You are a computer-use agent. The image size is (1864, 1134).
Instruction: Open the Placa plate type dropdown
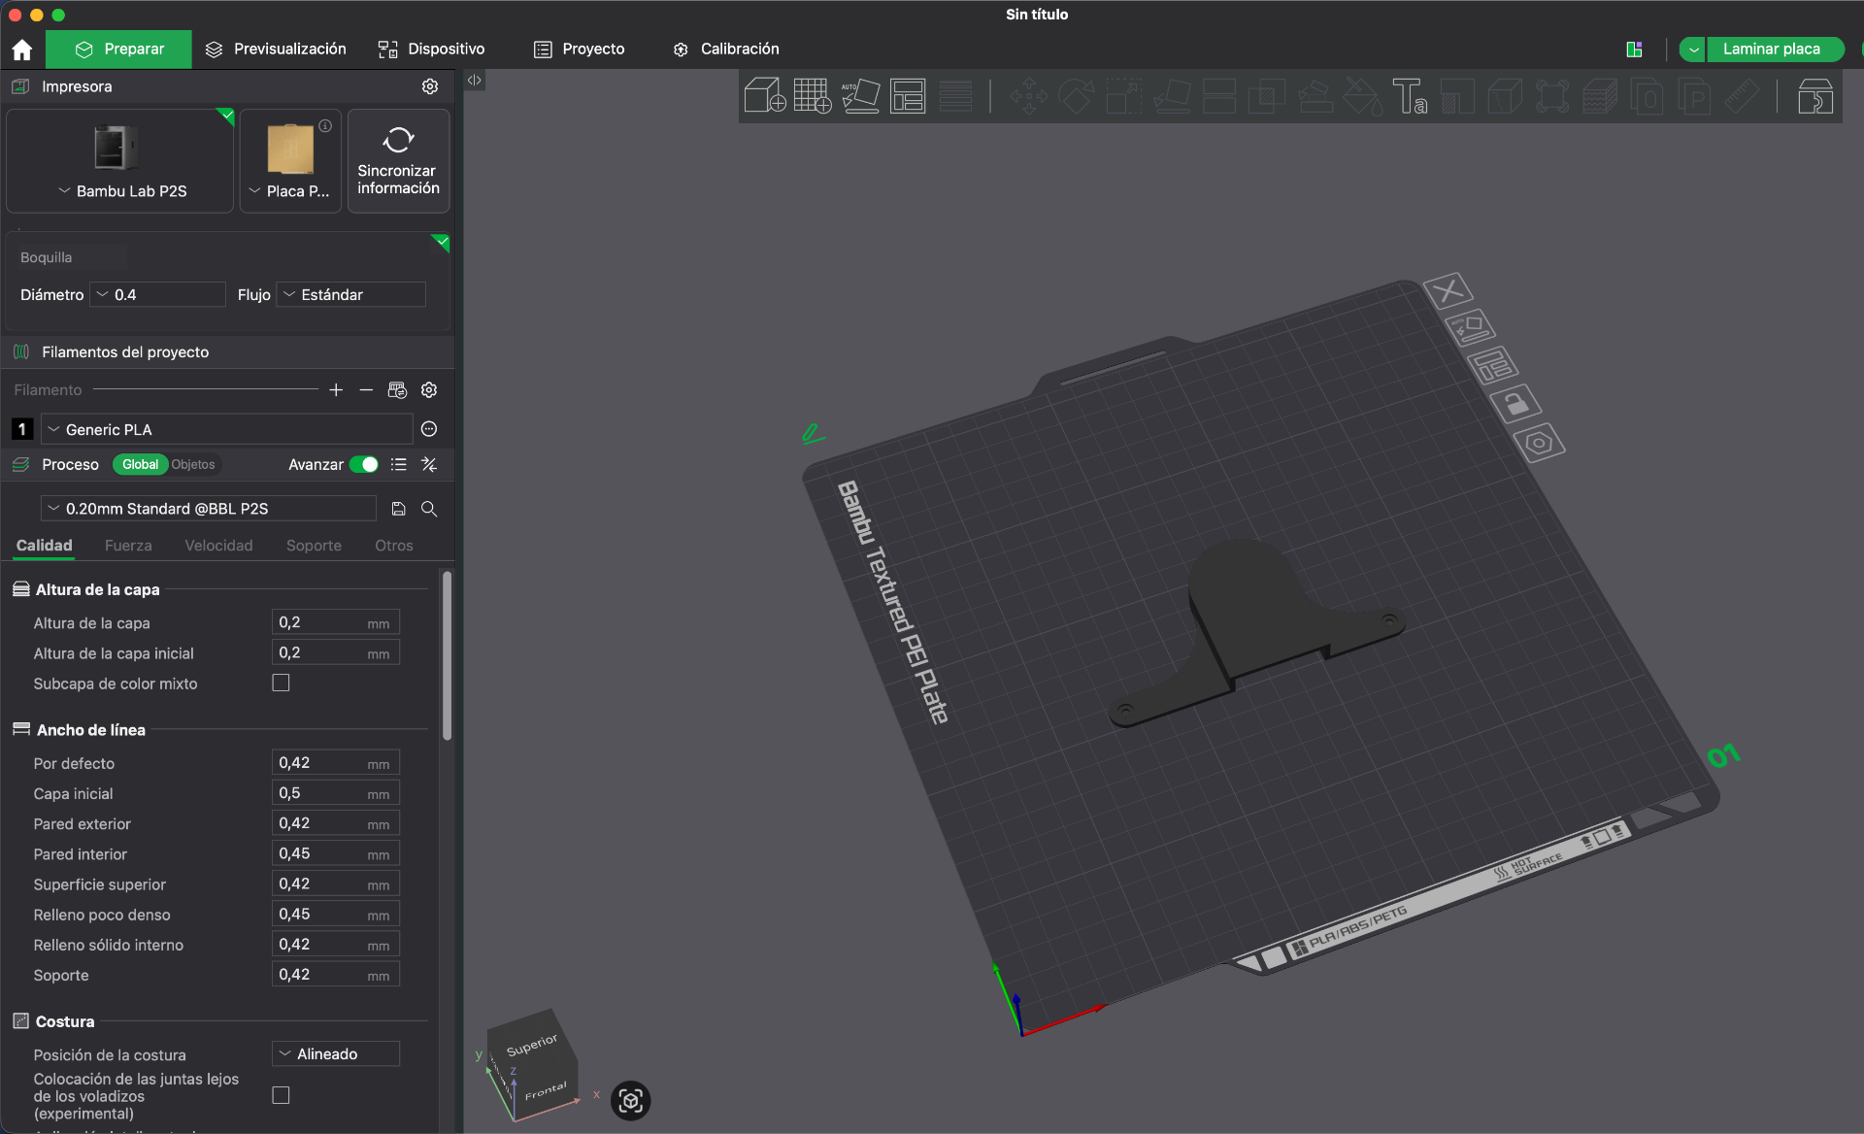click(290, 191)
